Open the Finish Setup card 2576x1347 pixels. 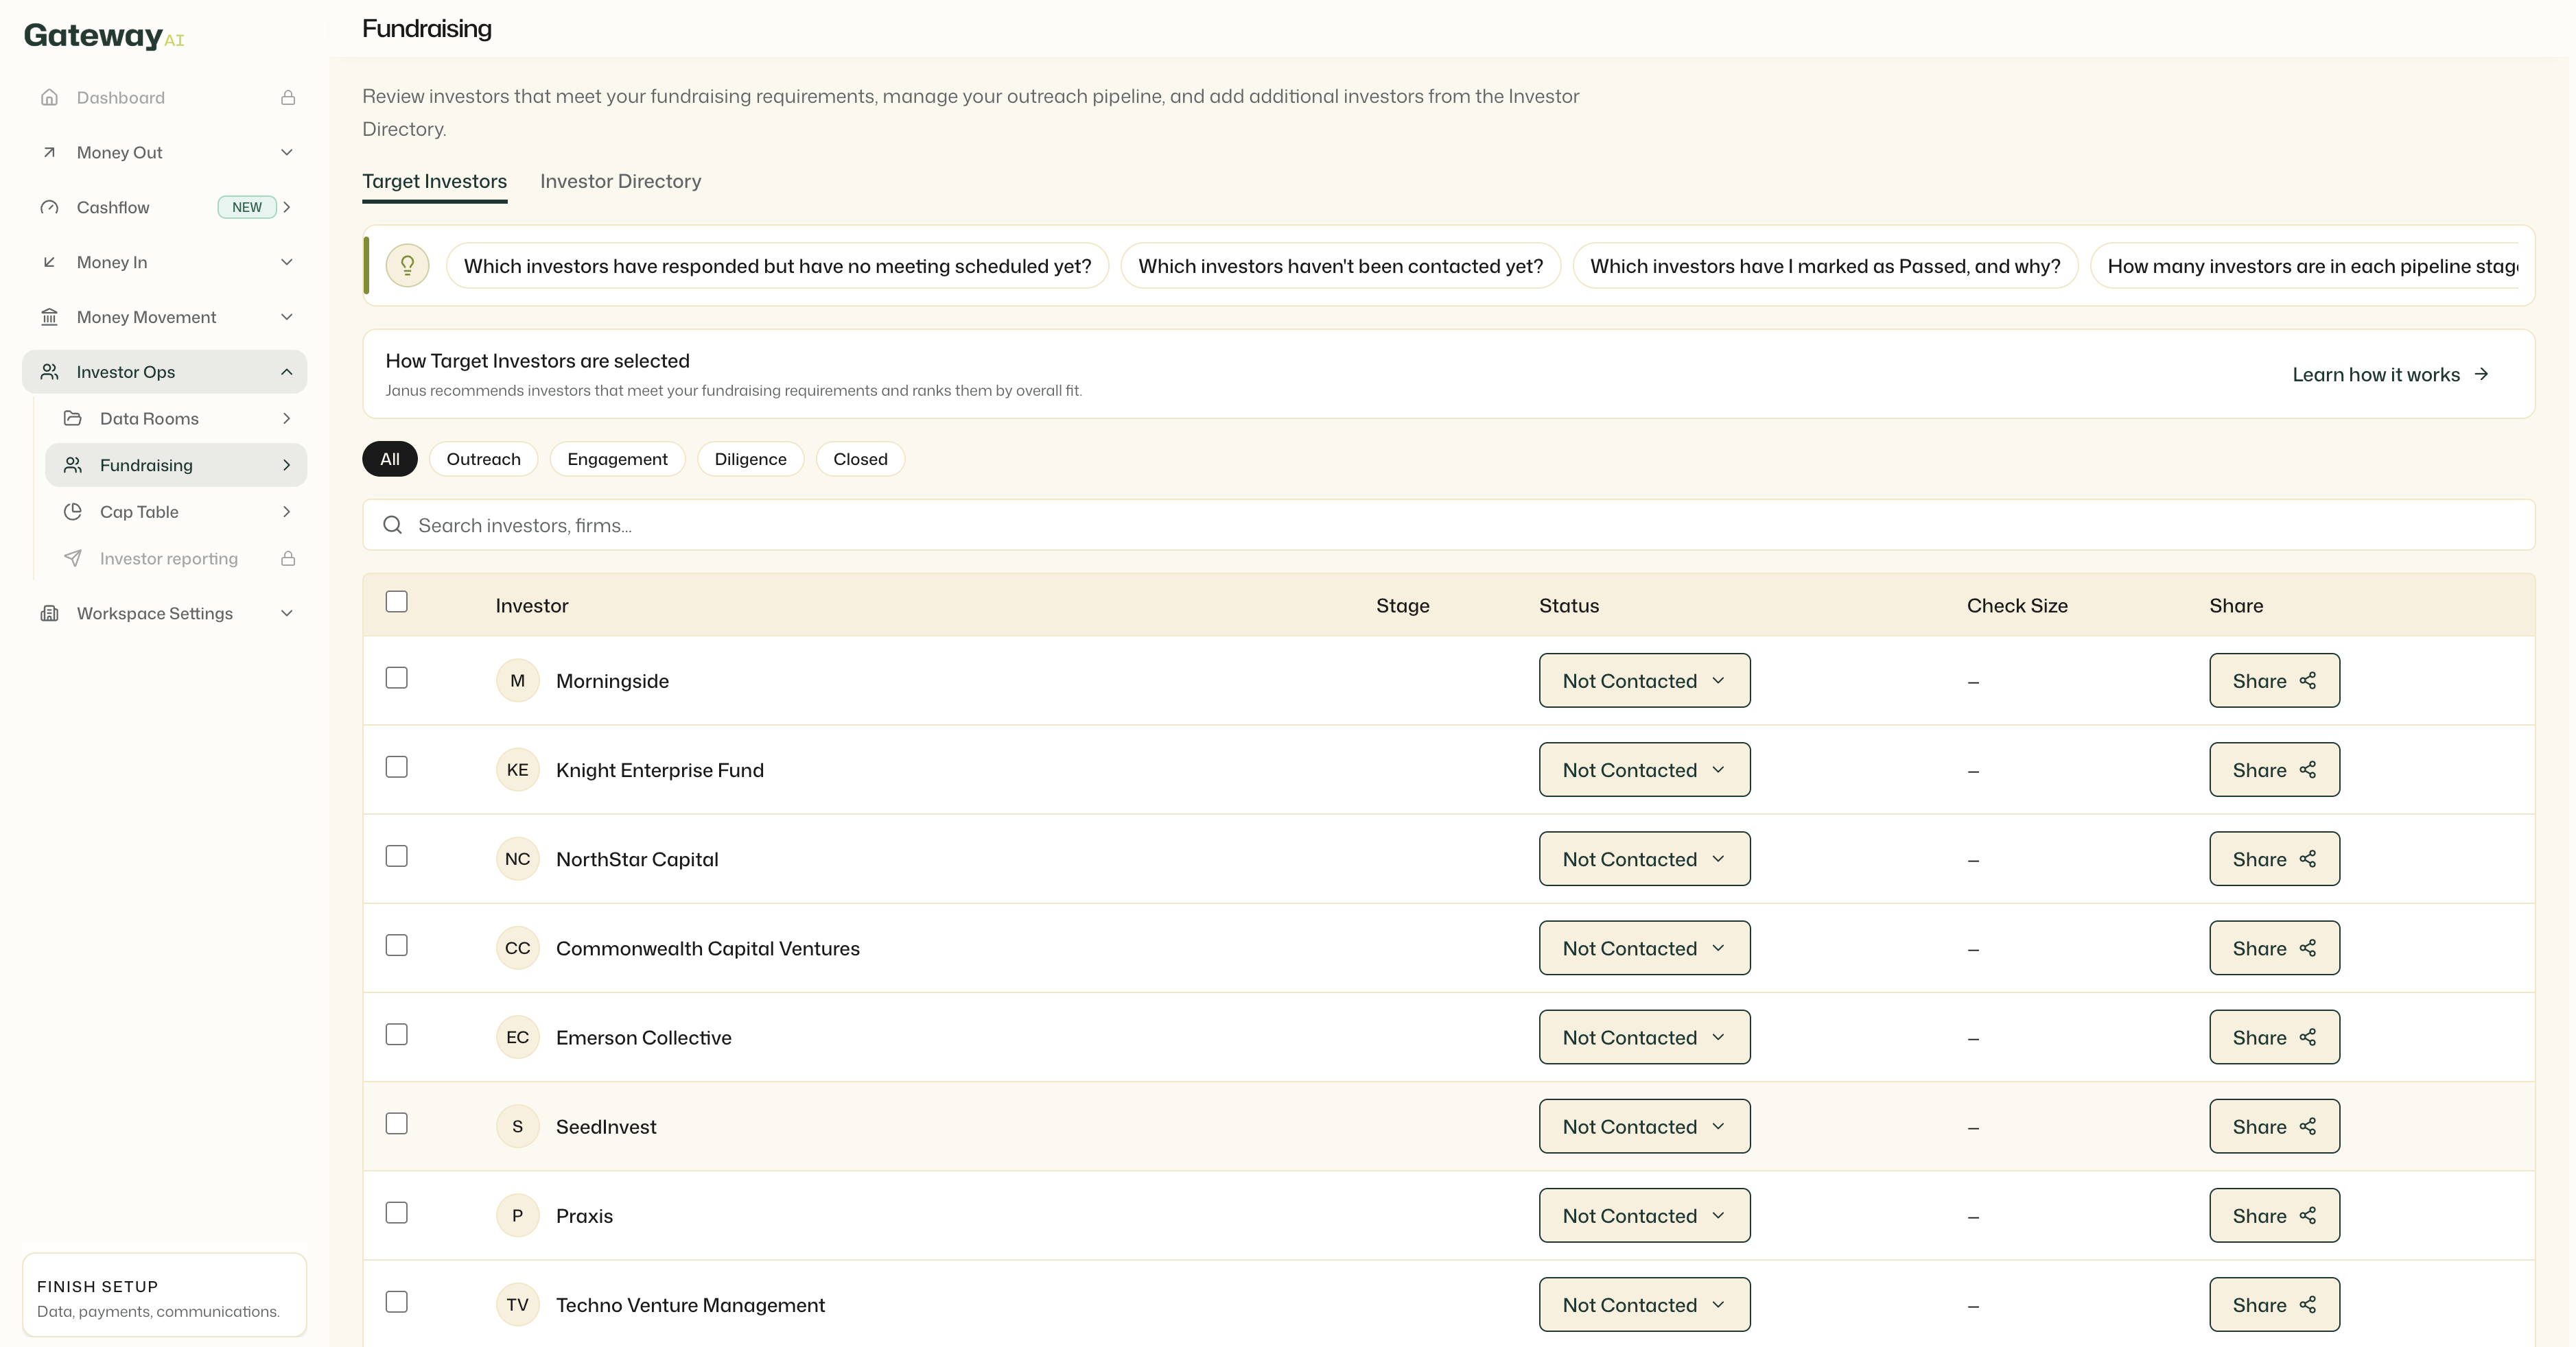164,1295
